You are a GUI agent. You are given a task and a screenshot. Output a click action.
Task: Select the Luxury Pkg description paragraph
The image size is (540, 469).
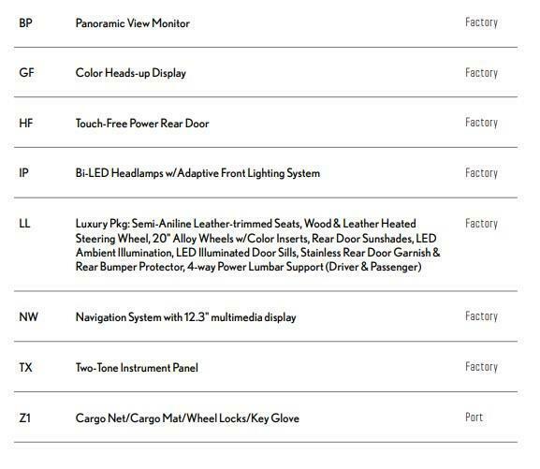pyautogui.click(x=257, y=245)
